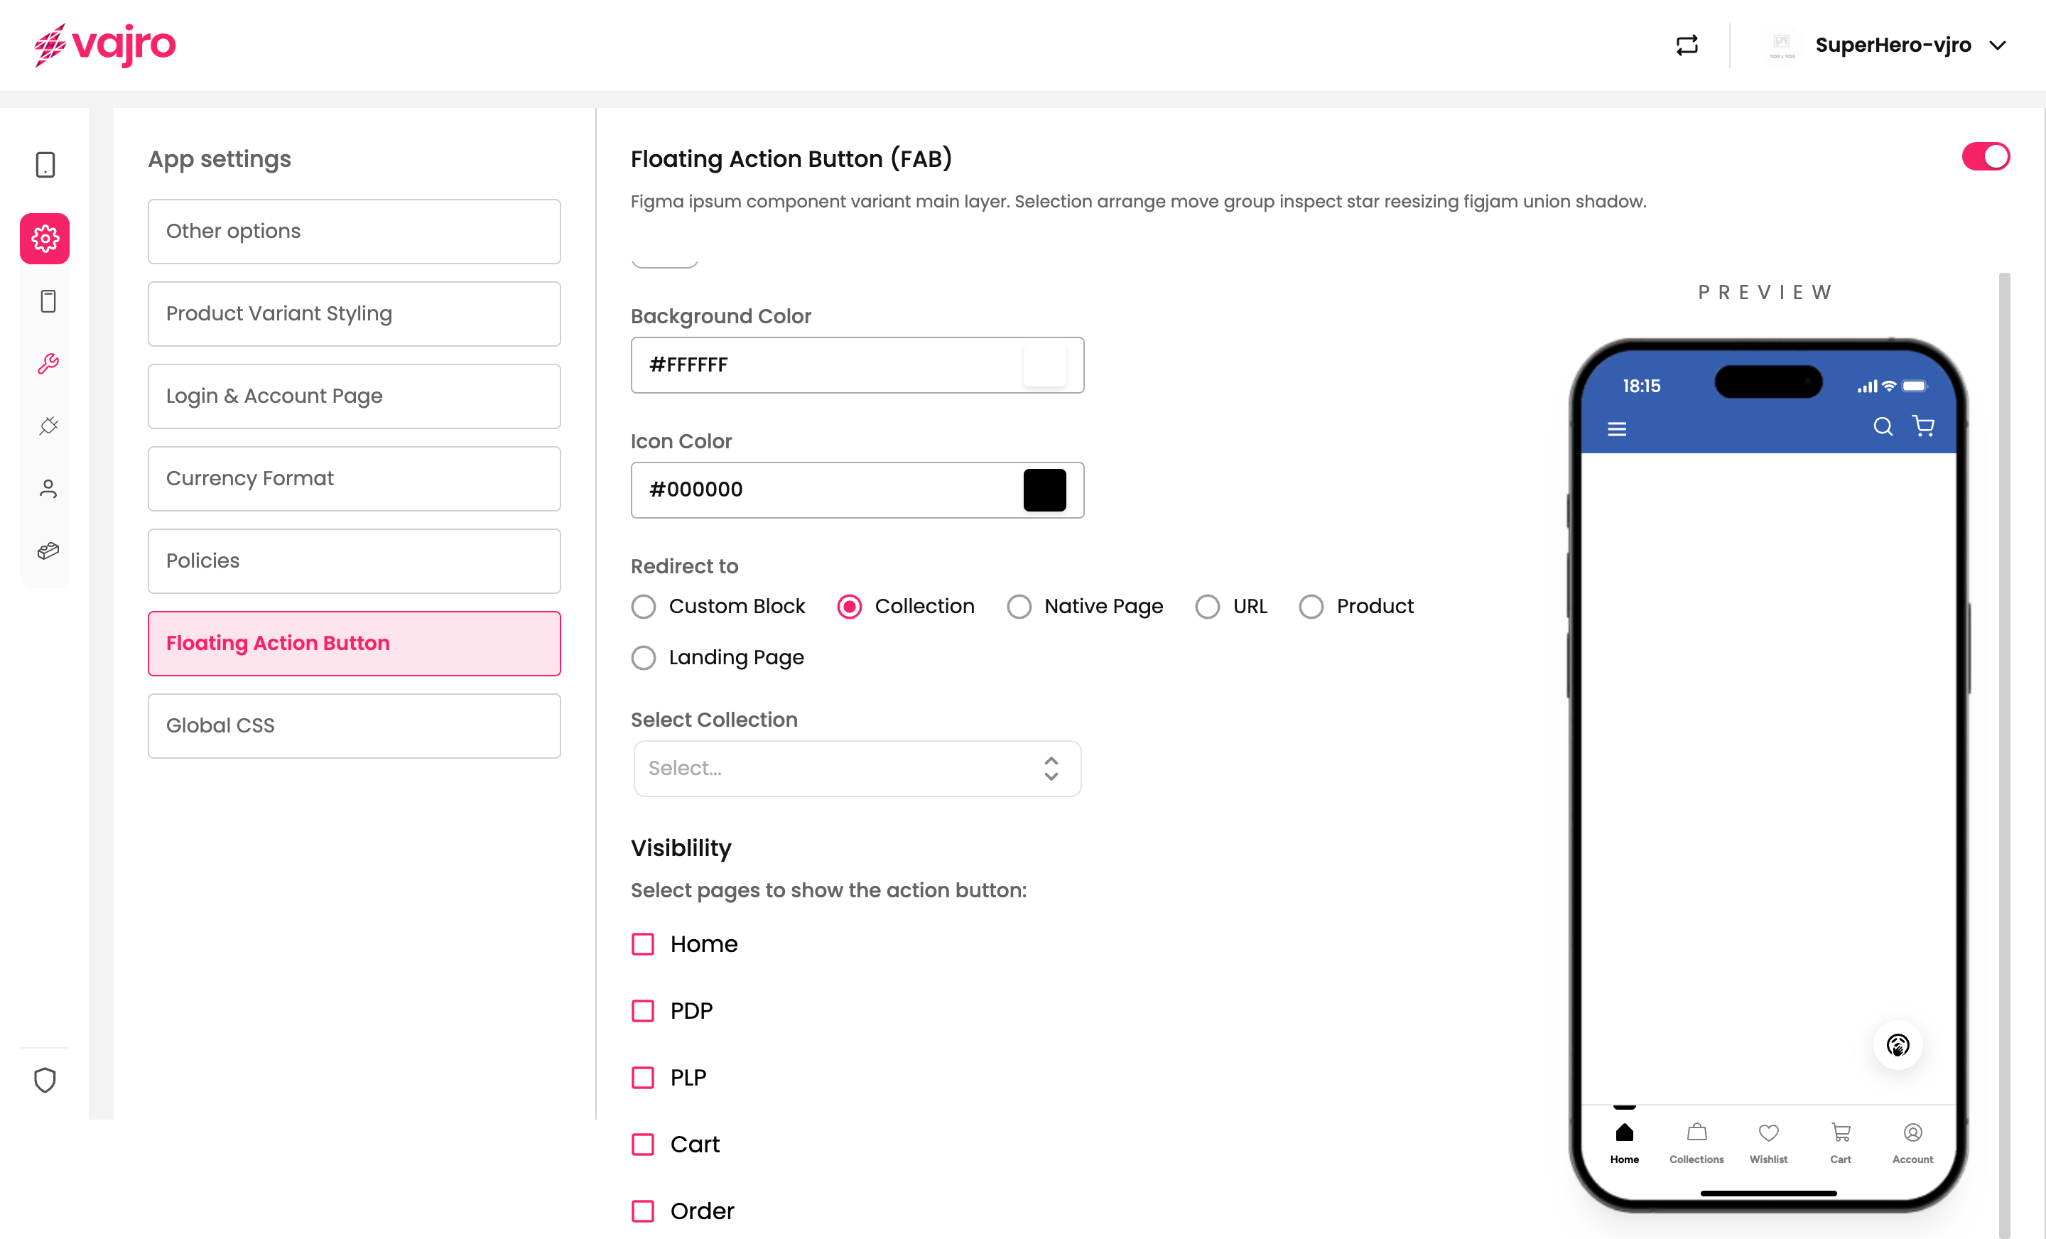The width and height of the screenshot is (2046, 1239).
Task: Click the vajro logo
Action: click(x=104, y=45)
